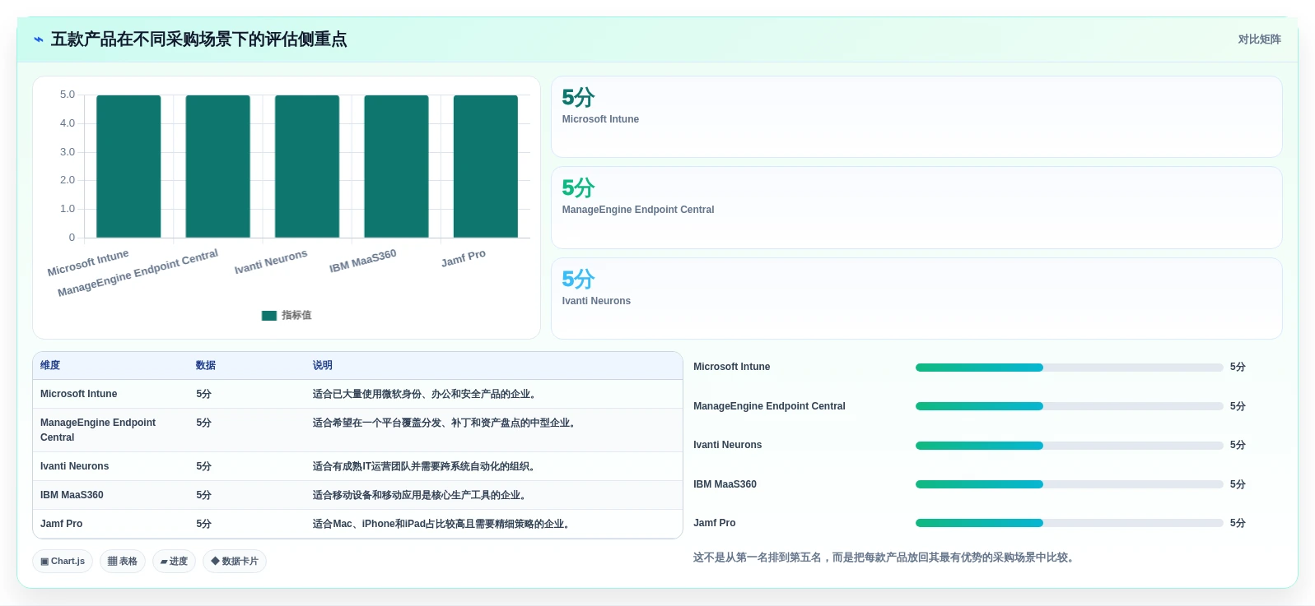
Task: Click the 说明 column header
Action: (322, 366)
